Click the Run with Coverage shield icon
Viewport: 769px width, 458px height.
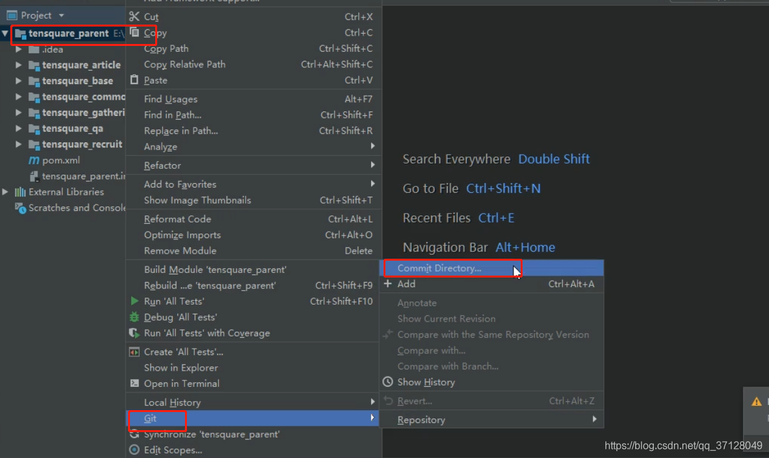[134, 333]
